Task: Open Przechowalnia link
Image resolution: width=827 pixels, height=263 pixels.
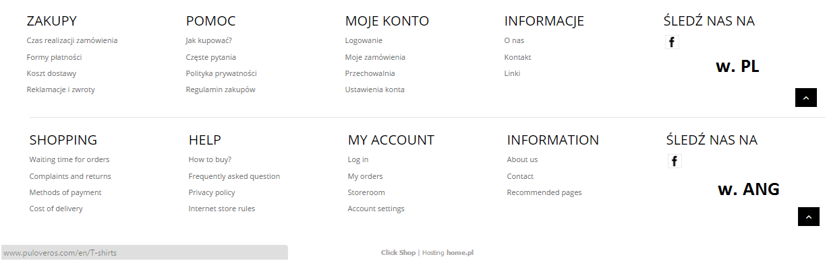Action: (x=370, y=73)
